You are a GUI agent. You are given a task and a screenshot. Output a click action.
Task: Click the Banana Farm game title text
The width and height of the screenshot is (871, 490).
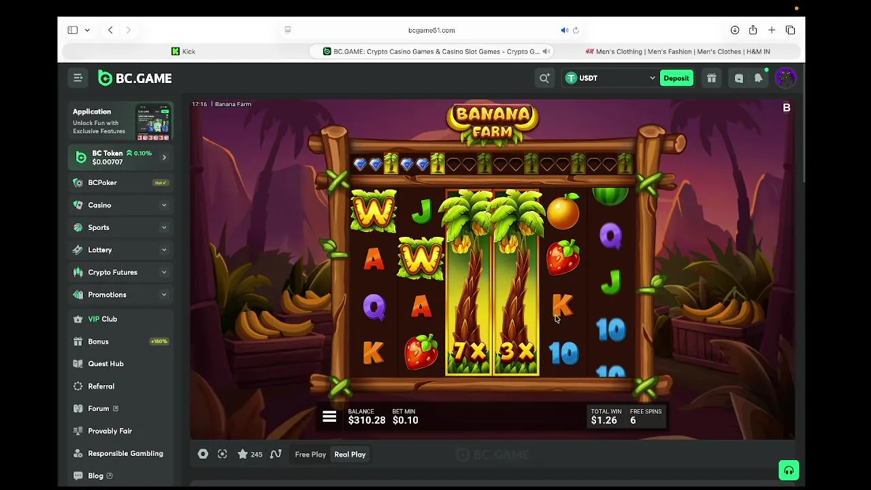point(233,104)
